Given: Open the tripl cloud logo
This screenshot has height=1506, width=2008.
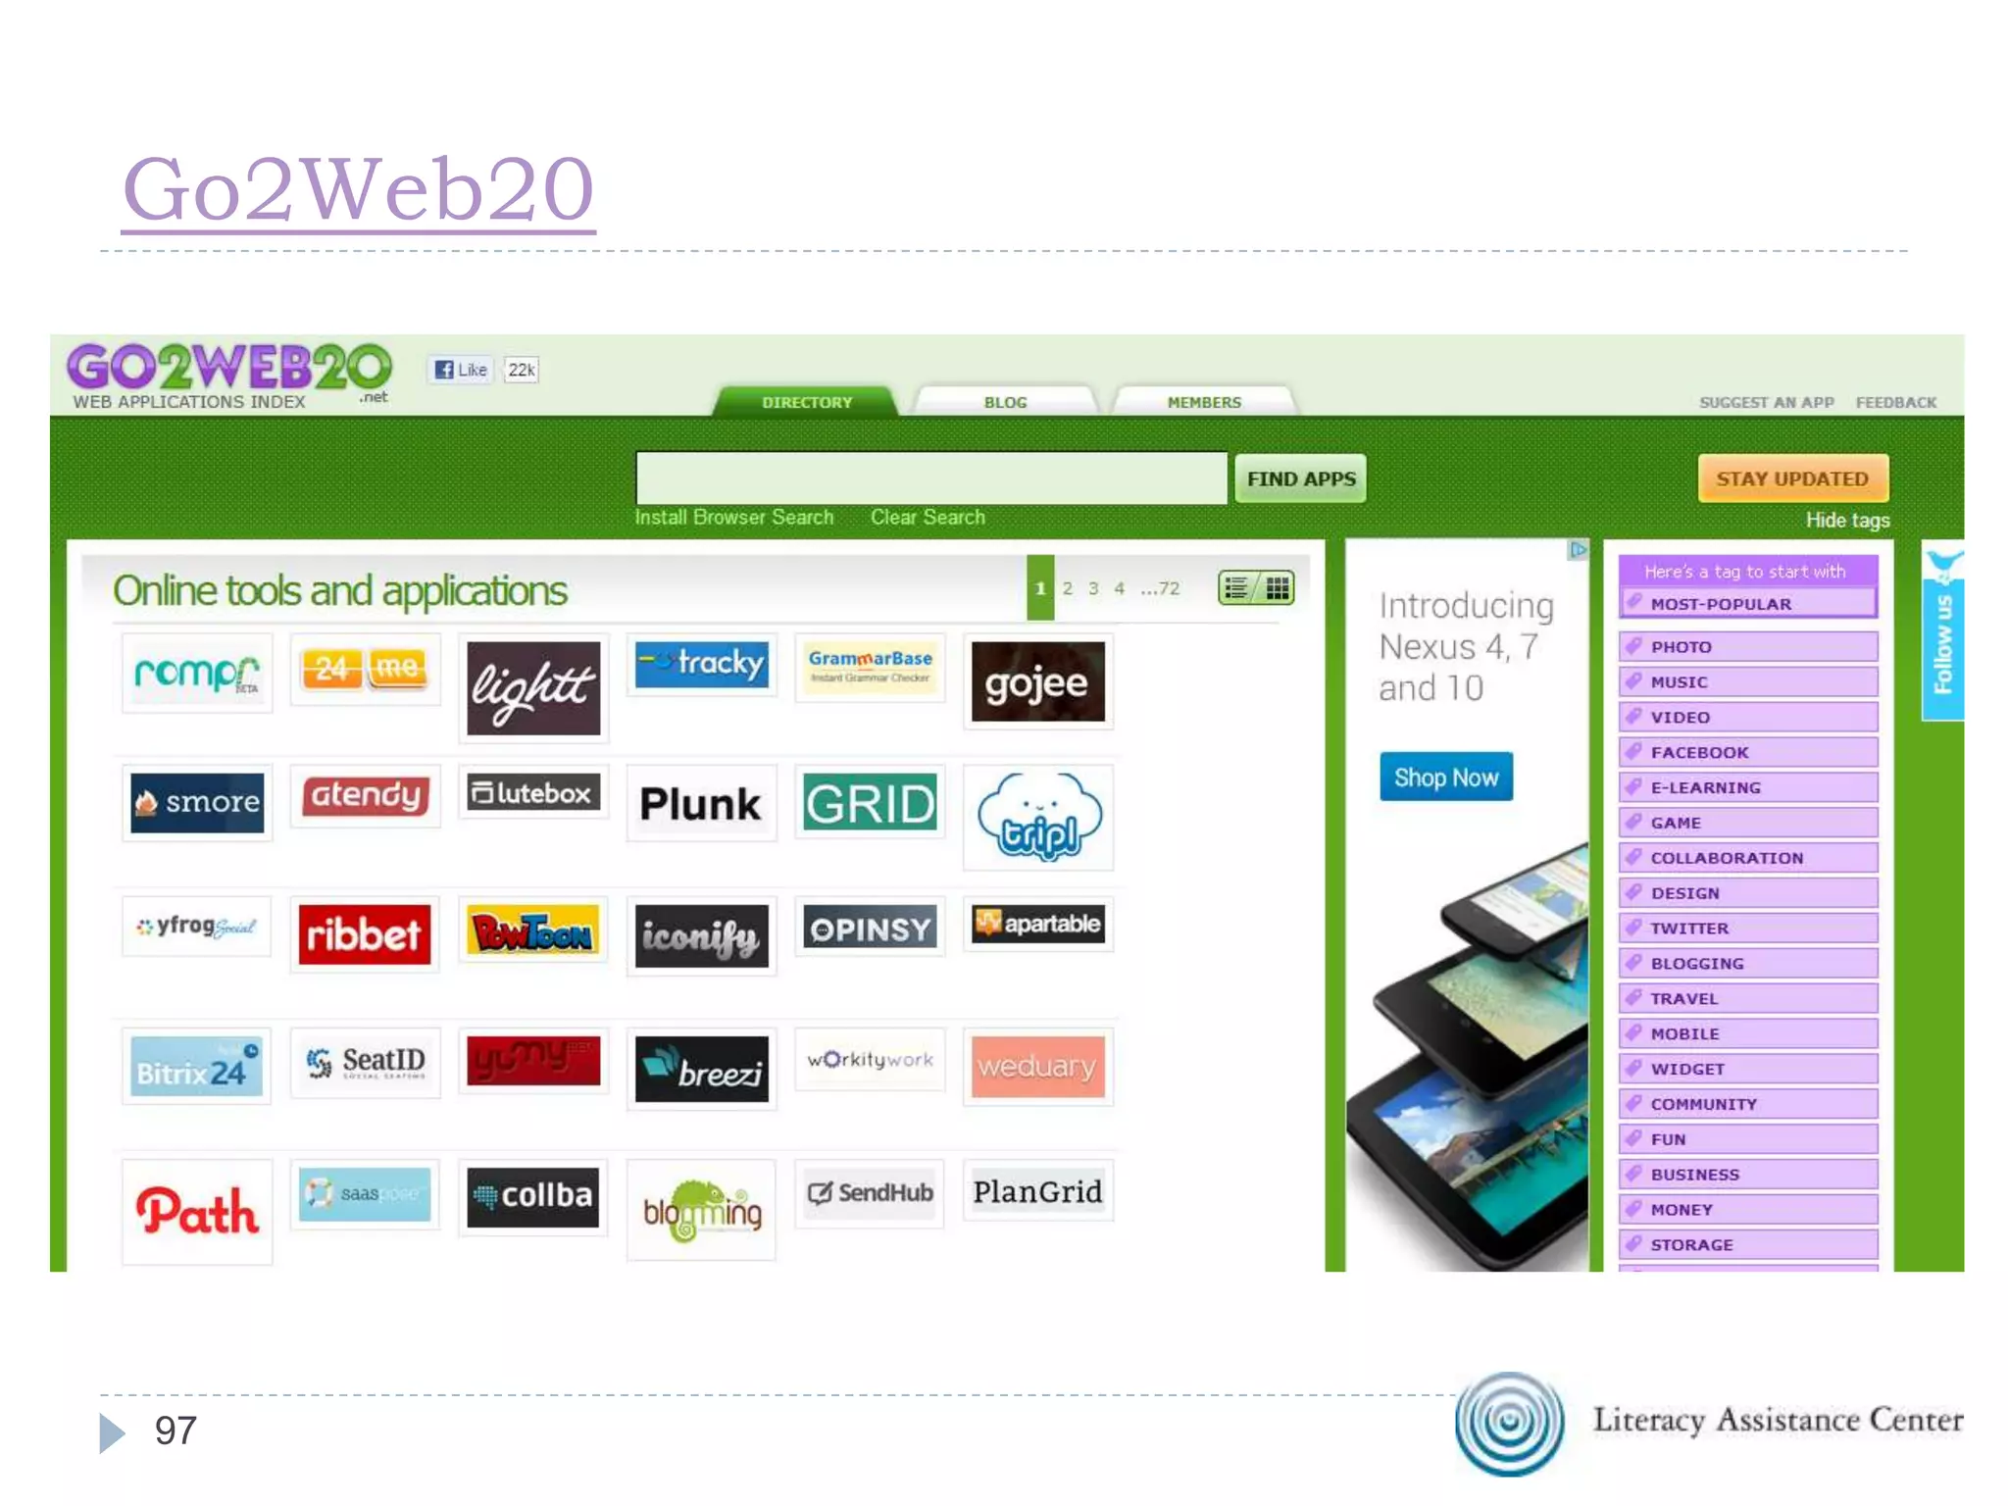Looking at the screenshot, I should [x=1038, y=817].
